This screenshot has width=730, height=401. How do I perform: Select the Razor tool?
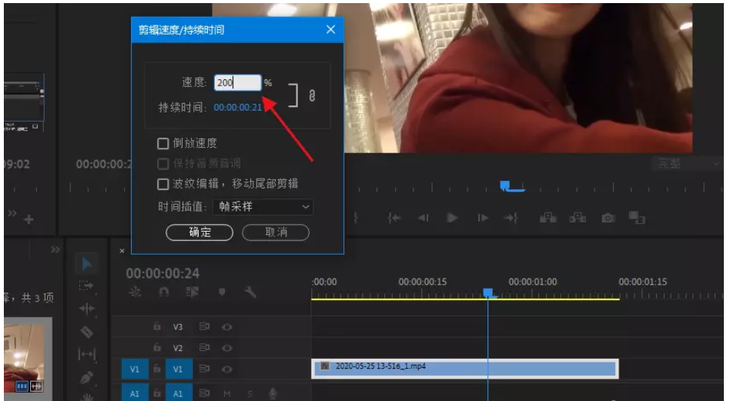click(87, 332)
